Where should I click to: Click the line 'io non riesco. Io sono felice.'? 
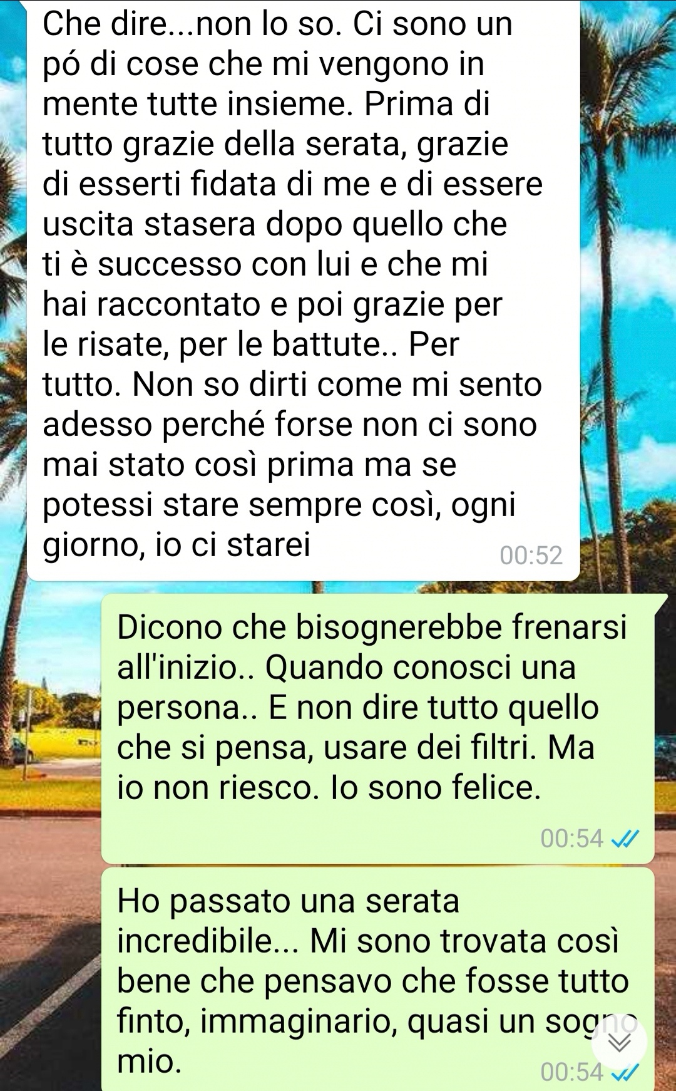[329, 788]
